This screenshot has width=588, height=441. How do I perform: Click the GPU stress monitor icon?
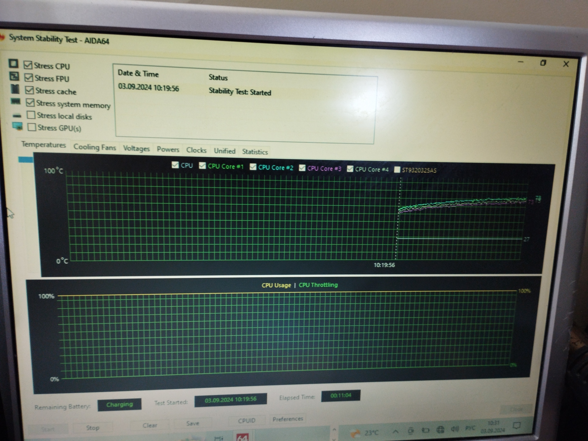click(x=17, y=126)
